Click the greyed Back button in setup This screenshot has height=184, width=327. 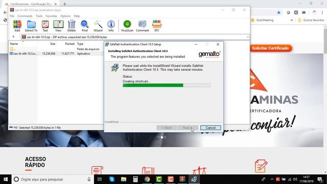(167, 128)
